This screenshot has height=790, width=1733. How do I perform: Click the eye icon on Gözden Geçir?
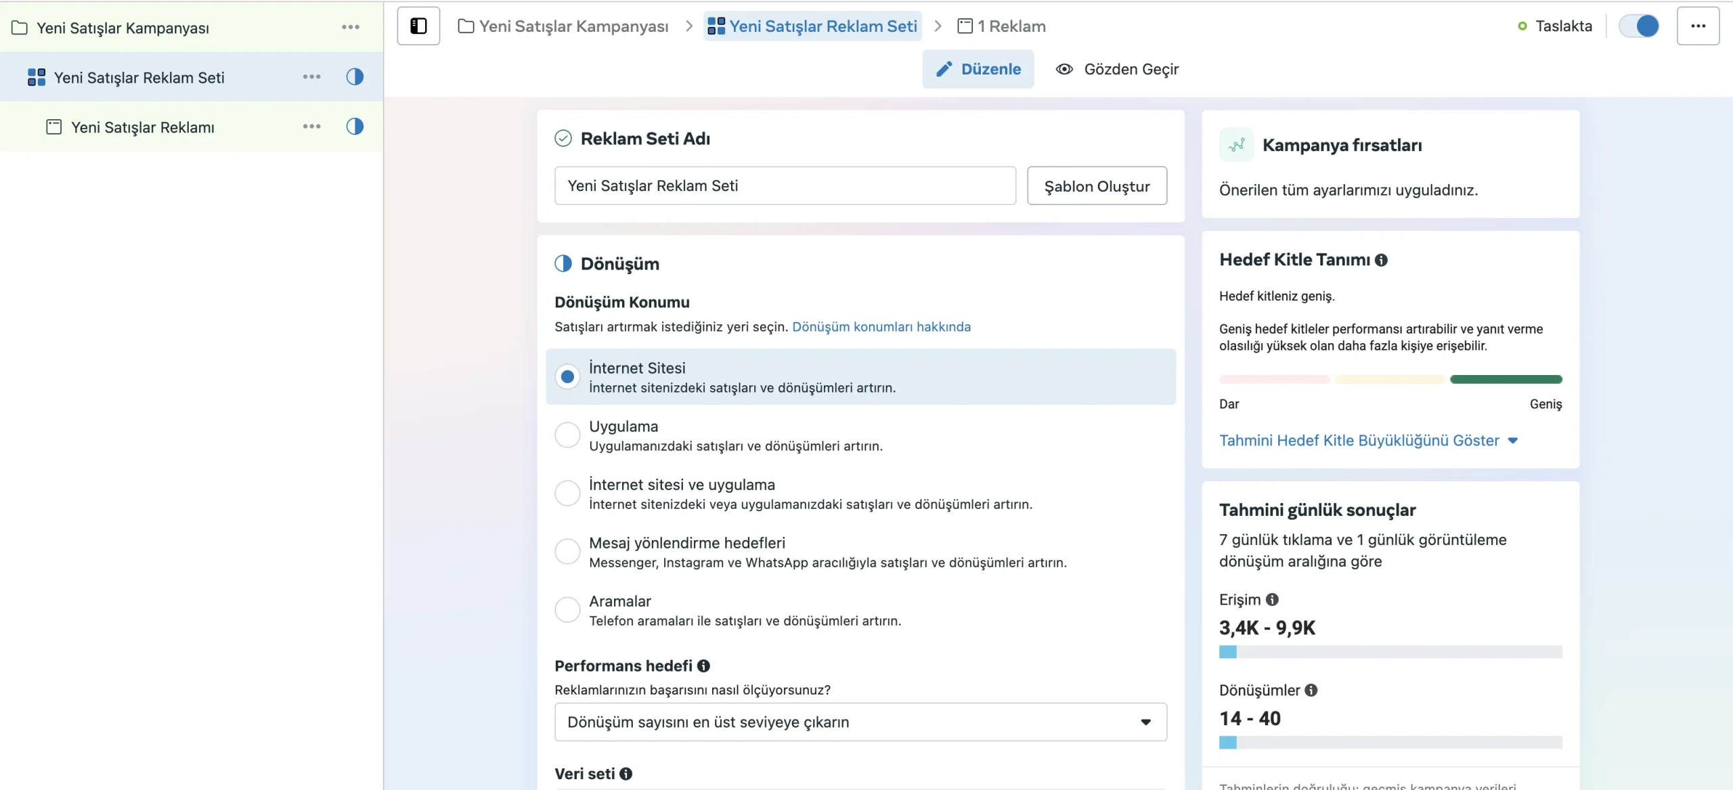1064,69
